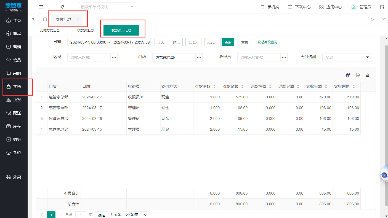Image resolution: width=388 pixels, height=218 pixels.
Task: Go to home tab icon
Action: pos(45,19)
